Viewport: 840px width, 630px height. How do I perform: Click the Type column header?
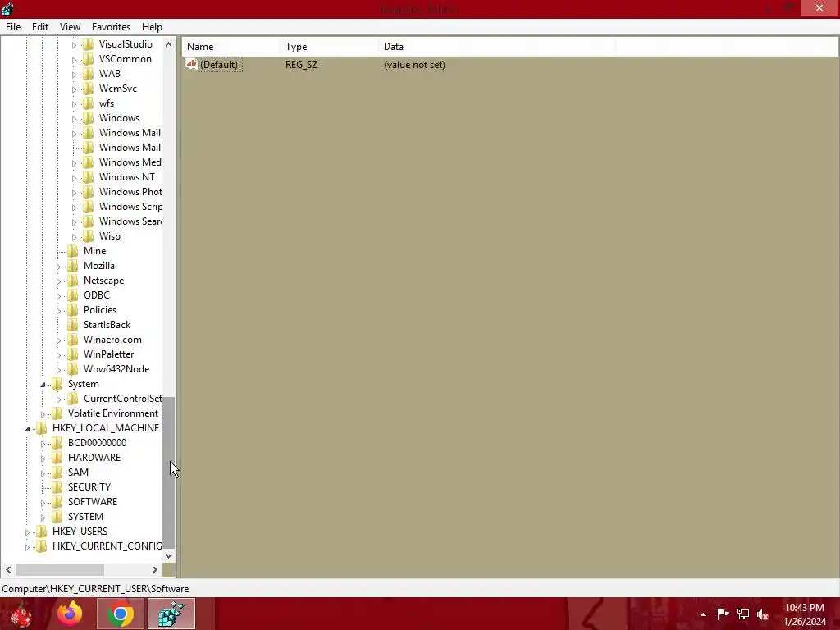[329, 47]
